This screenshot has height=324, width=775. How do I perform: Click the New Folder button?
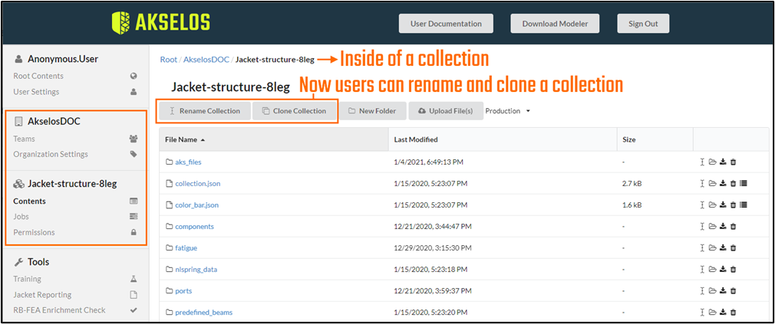tap(373, 111)
